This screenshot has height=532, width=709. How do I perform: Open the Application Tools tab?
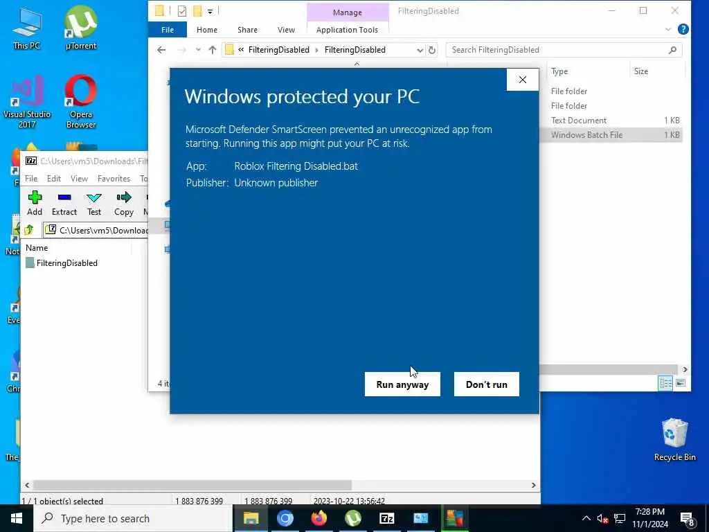pyautogui.click(x=347, y=30)
